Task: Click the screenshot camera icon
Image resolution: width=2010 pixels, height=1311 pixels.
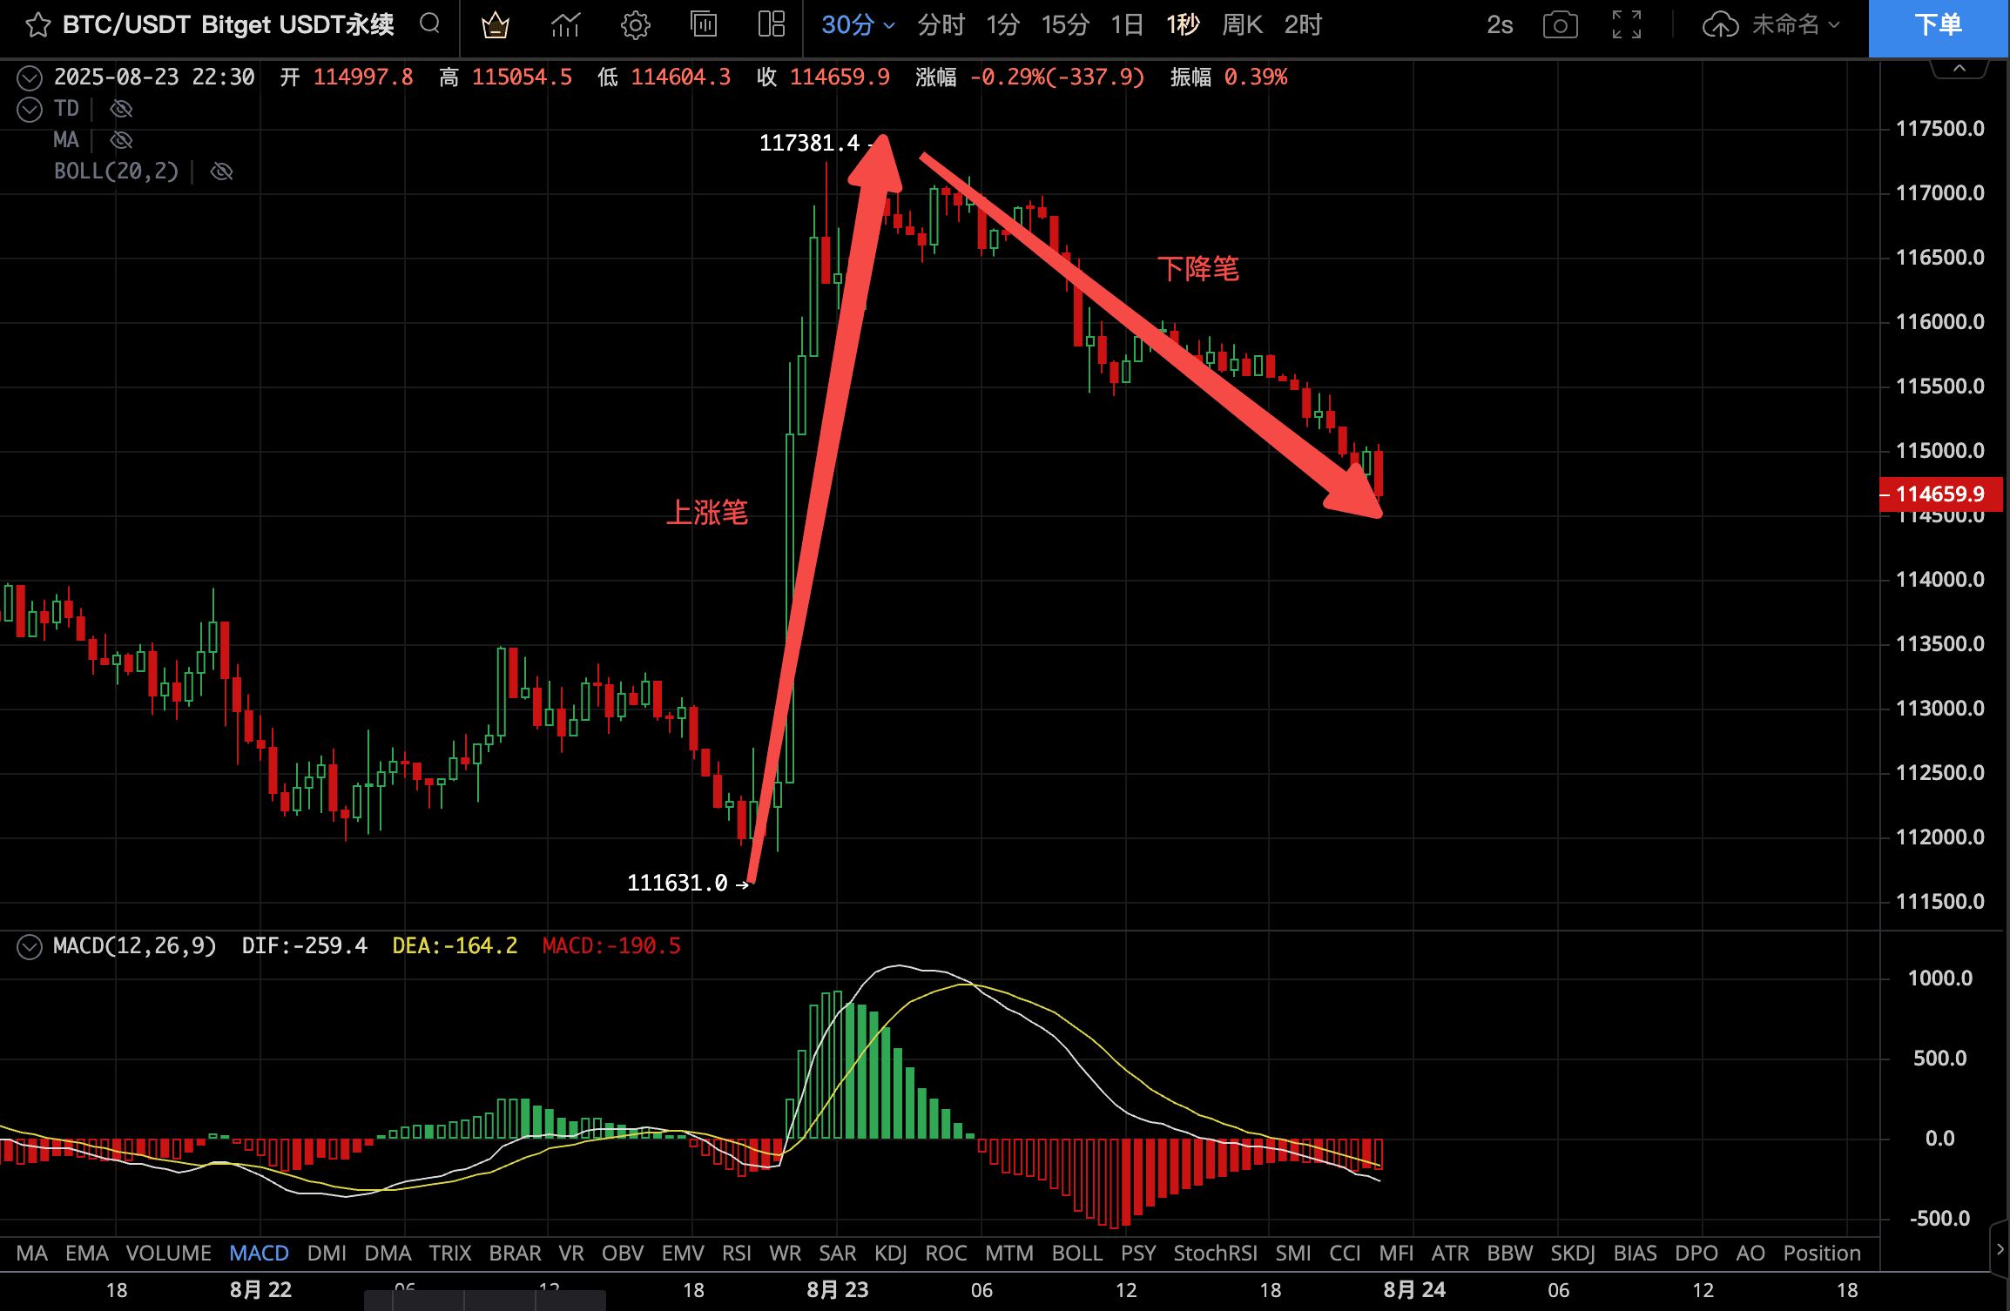Action: pyautogui.click(x=1560, y=24)
